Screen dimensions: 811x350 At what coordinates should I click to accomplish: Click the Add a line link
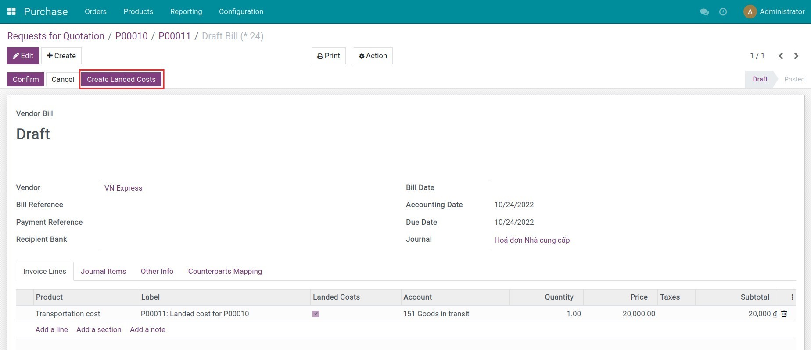pyautogui.click(x=51, y=329)
